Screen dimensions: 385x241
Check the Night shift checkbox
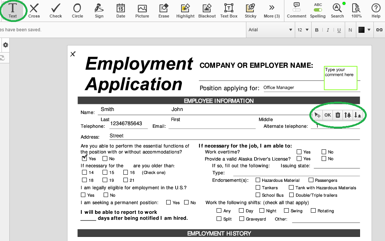(262, 210)
